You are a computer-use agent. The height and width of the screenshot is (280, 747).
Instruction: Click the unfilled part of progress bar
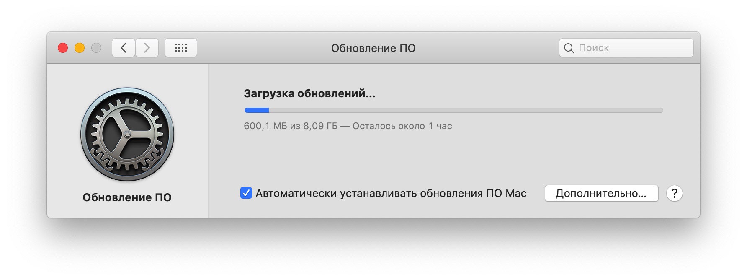pos(466,110)
